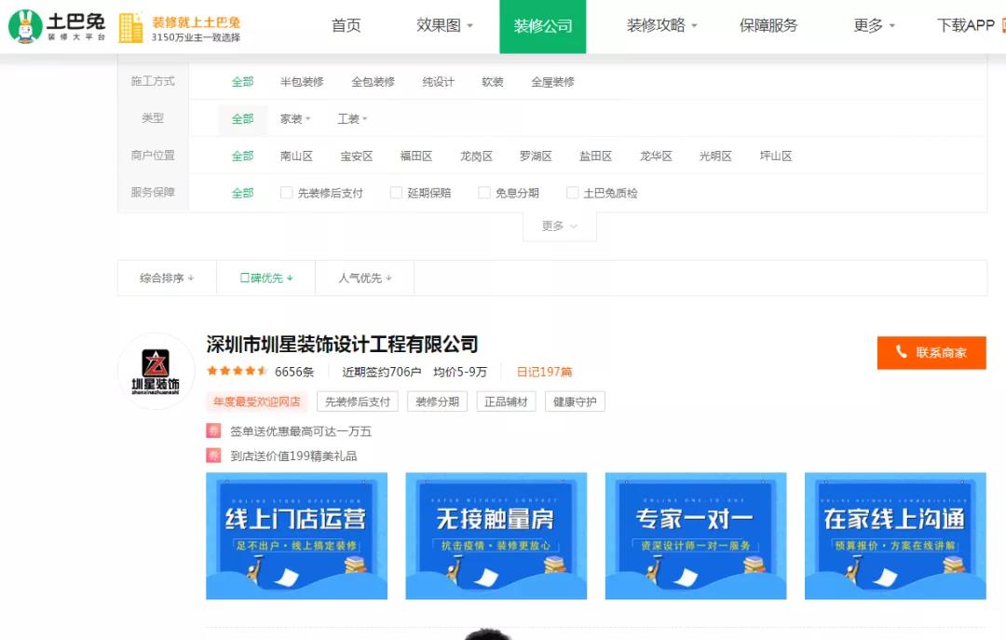Check the 先装修后支付 filter checkbox

(286, 193)
